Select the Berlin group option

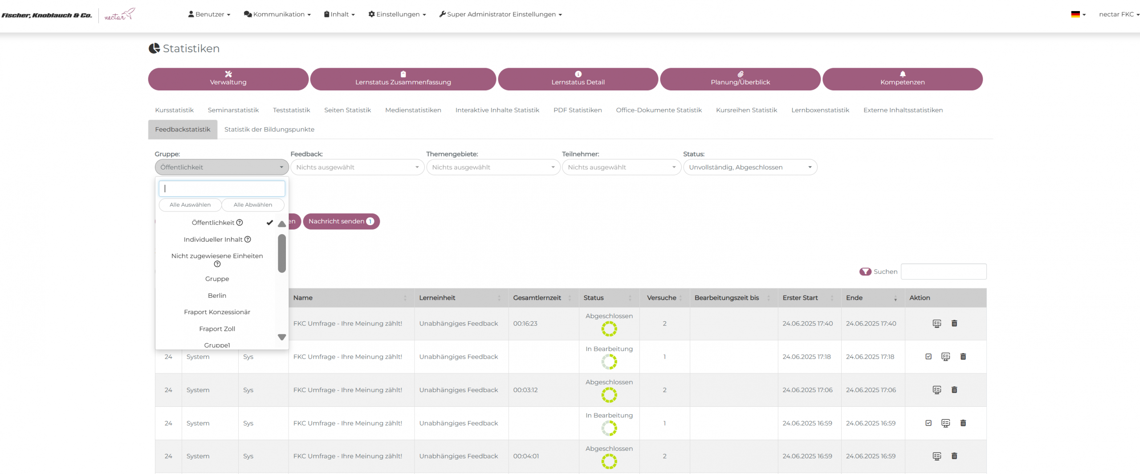point(217,296)
